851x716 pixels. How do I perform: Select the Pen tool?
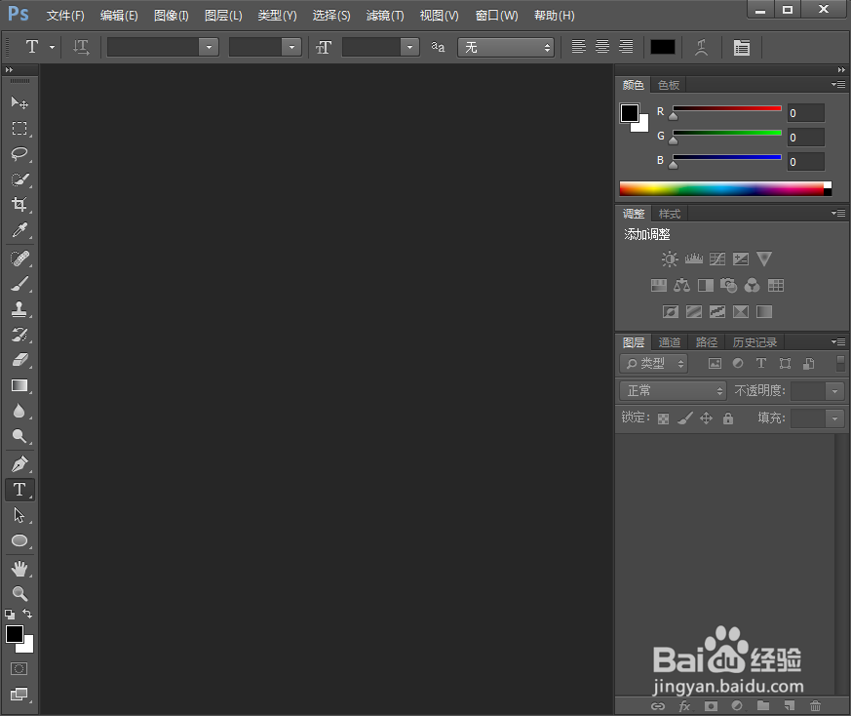pyautogui.click(x=19, y=464)
